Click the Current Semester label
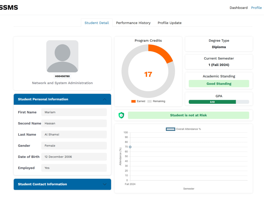264x198 pixels. coord(219,58)
